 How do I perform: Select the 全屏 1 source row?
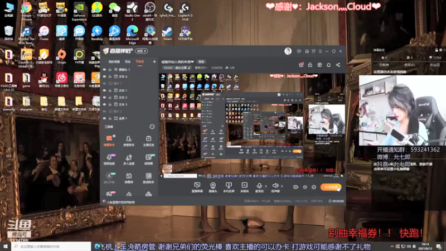129,118
